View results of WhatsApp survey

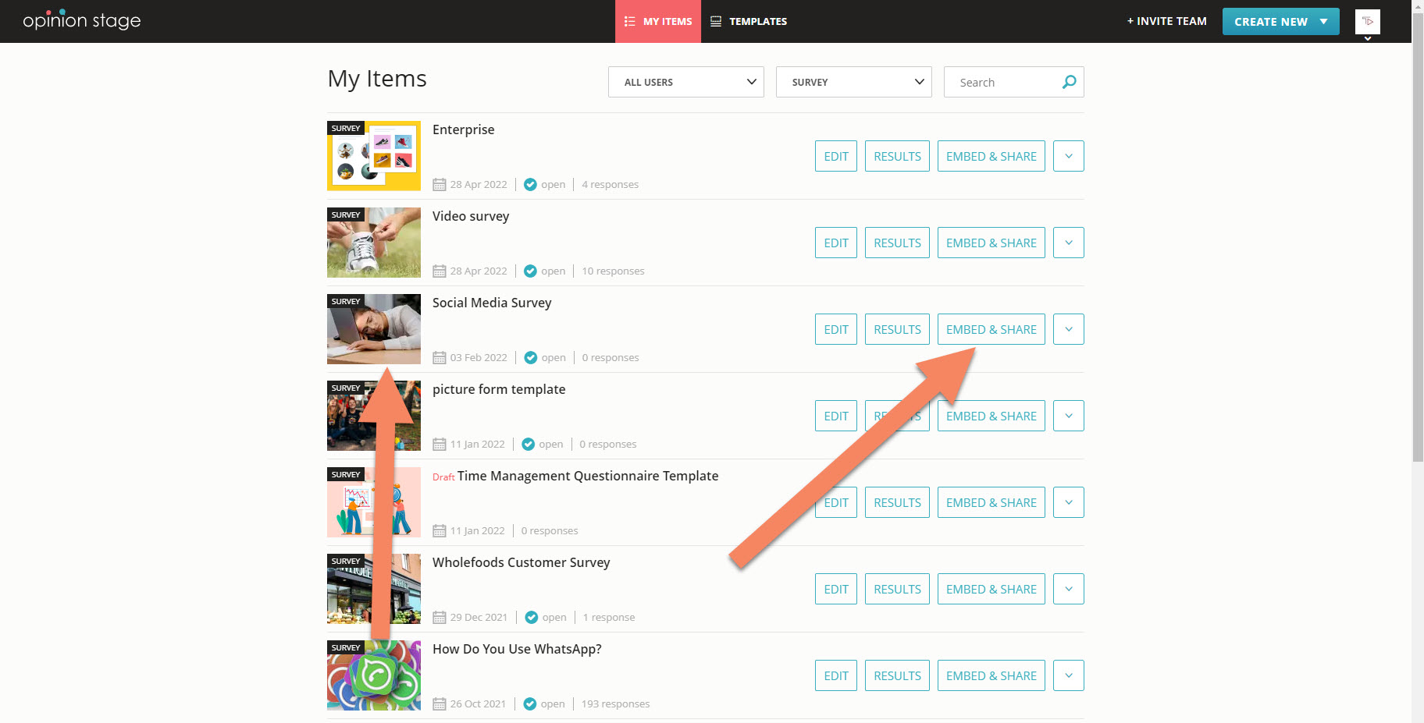tap(897, 675)
